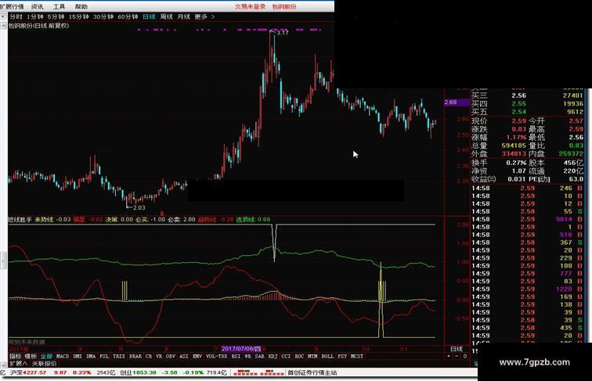Click the 交易未登录 login link
Viewport: 592px width, 381px height.
click(250, 7)
